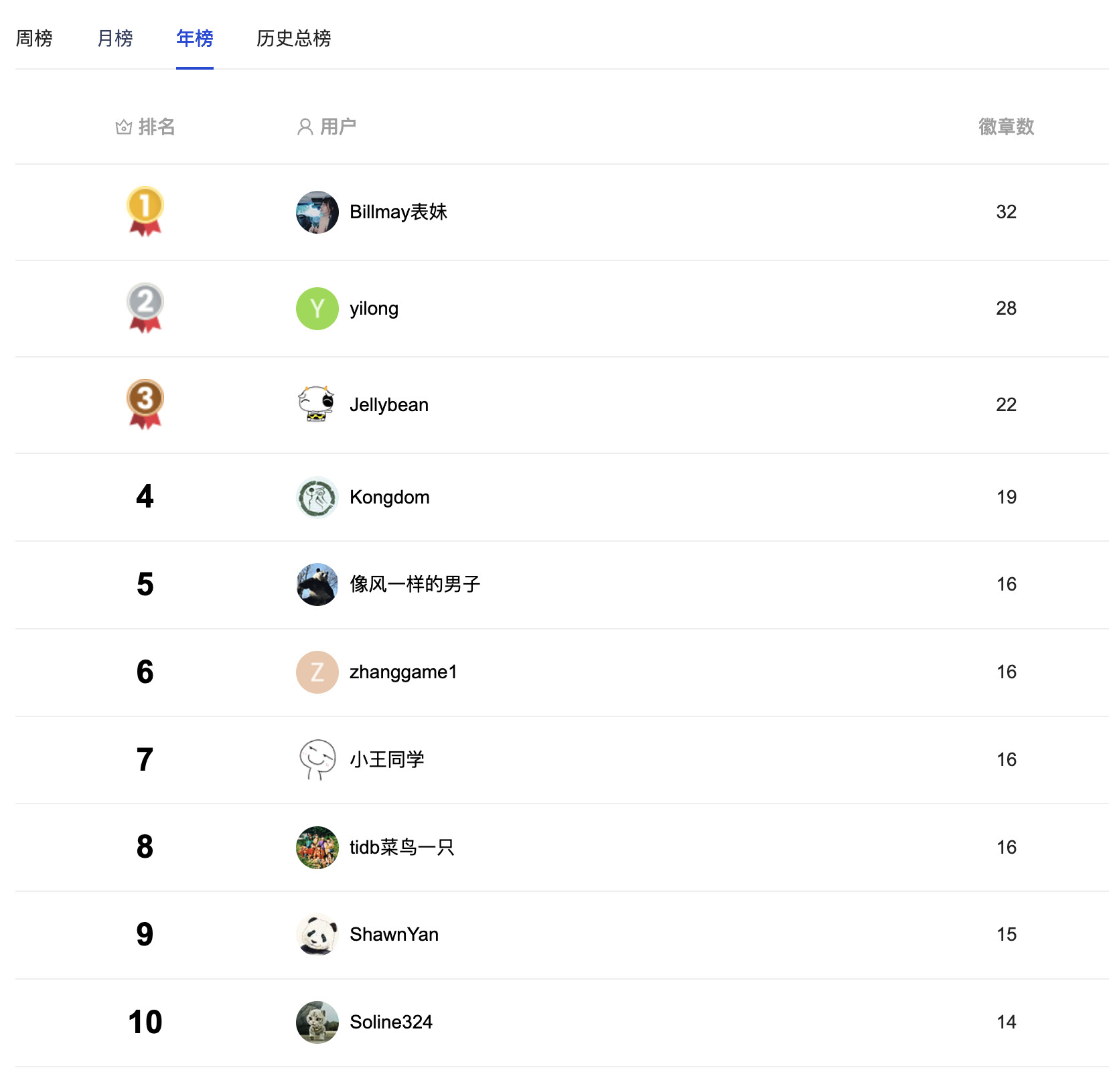Click the 用户 column header
Image resolution: width=1109 pixels, height=1070 pixels.
click(x=338, y=127)
